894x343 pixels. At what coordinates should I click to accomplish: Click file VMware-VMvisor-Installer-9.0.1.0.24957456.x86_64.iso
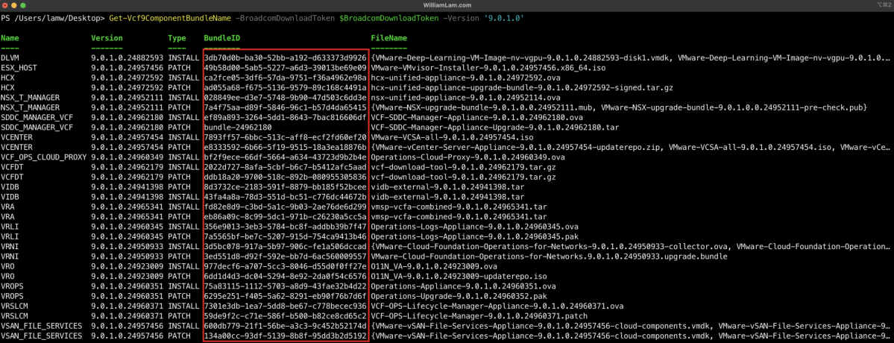click(488, 68)
